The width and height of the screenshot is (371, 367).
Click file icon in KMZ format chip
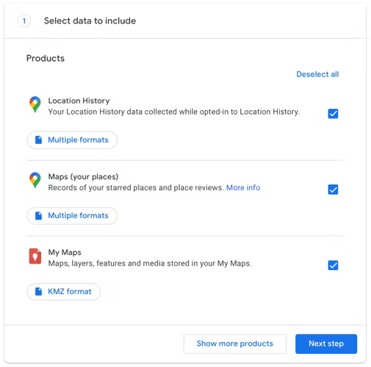click(x=38, y=291)
